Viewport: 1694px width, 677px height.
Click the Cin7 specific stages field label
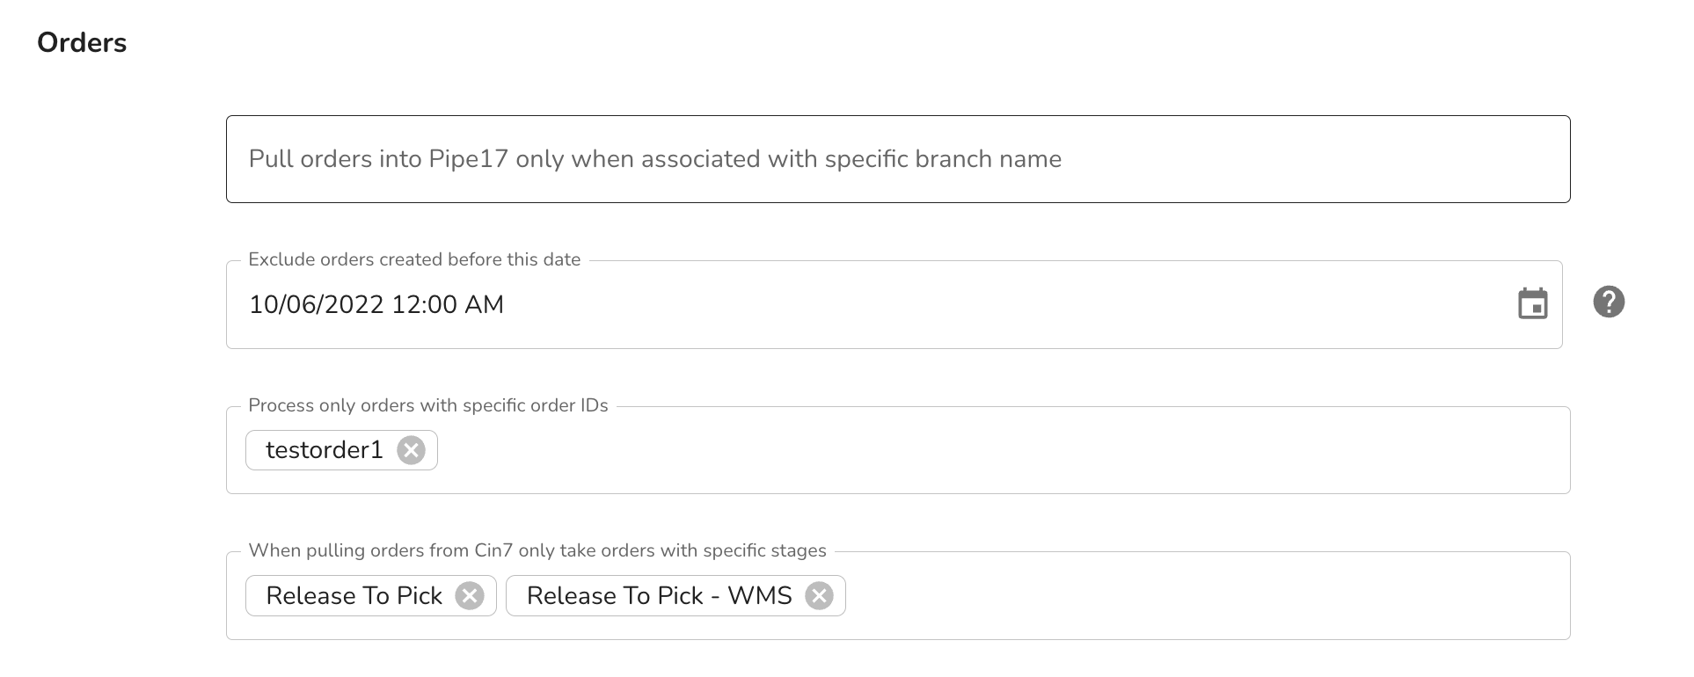(x=537, y=550)
